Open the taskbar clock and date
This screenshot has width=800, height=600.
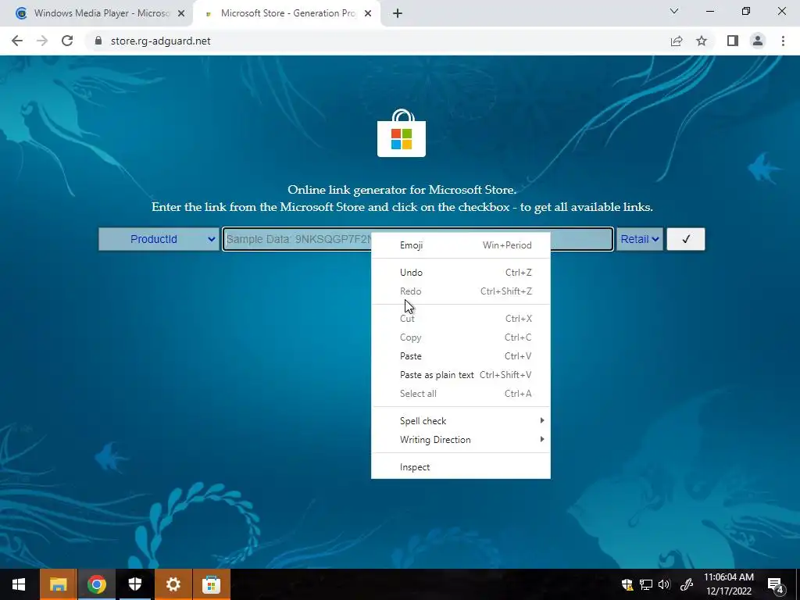729,584
